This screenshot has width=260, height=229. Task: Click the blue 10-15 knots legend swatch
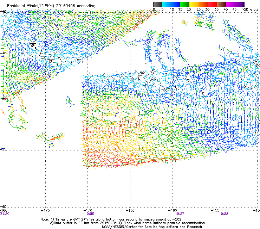176,4
